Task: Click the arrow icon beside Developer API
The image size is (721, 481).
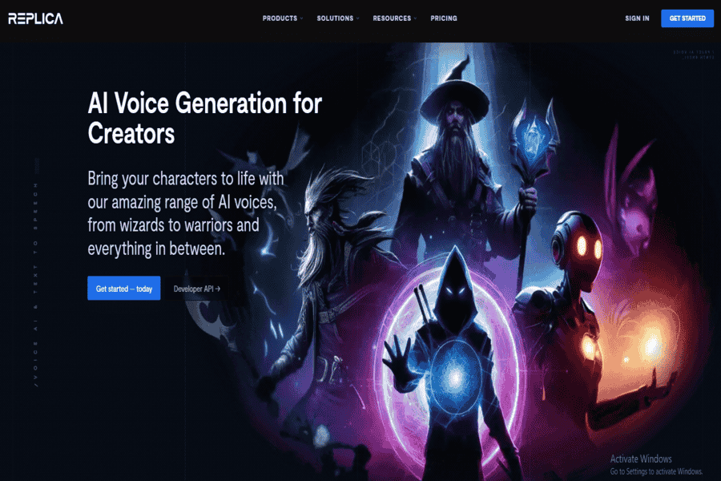Action: 218,289
